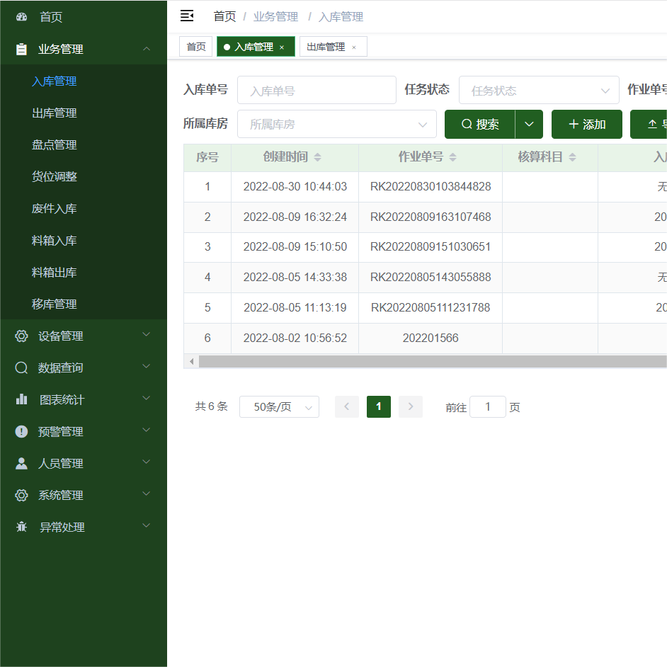Click the dashboard icon beside 首页
Screen dimensions: 667x667
pos(21,17)
